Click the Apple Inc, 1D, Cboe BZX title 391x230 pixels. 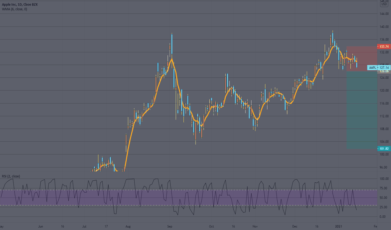[20, 5]
